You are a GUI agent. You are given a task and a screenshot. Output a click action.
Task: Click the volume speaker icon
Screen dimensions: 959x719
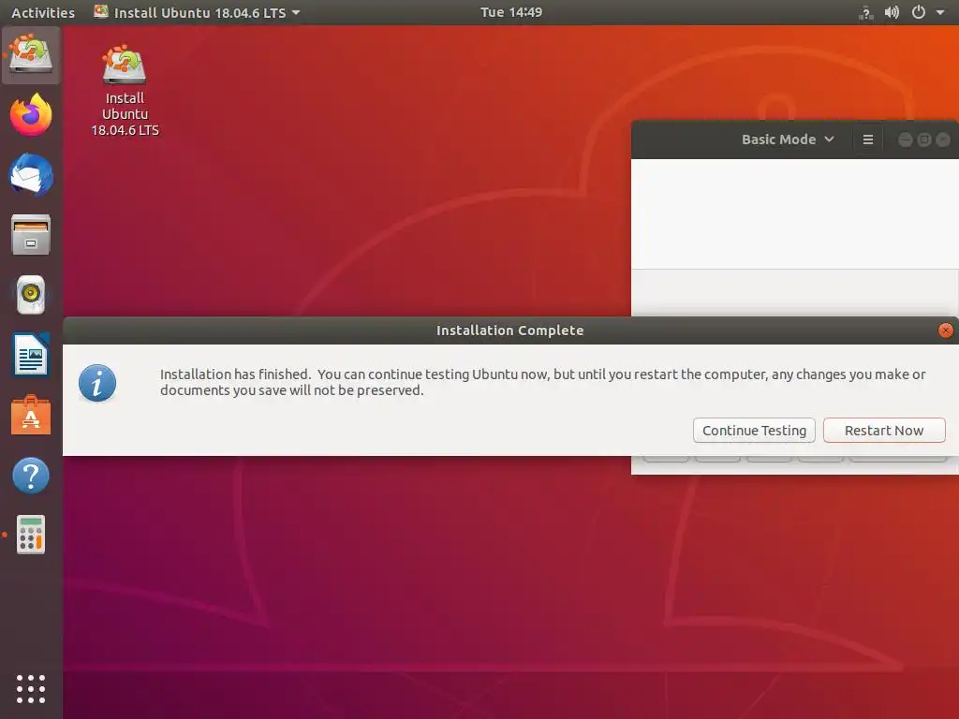click(892, 12)
